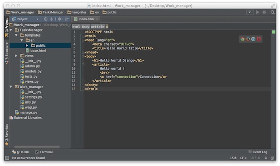Image resolution: width=280 pixels, height=166 pixels.
Task: Open Search Everywhere magnifier
Action: [x=272, y=12]
